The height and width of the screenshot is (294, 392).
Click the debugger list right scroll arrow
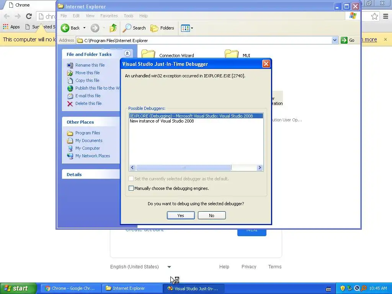(260, 168)
